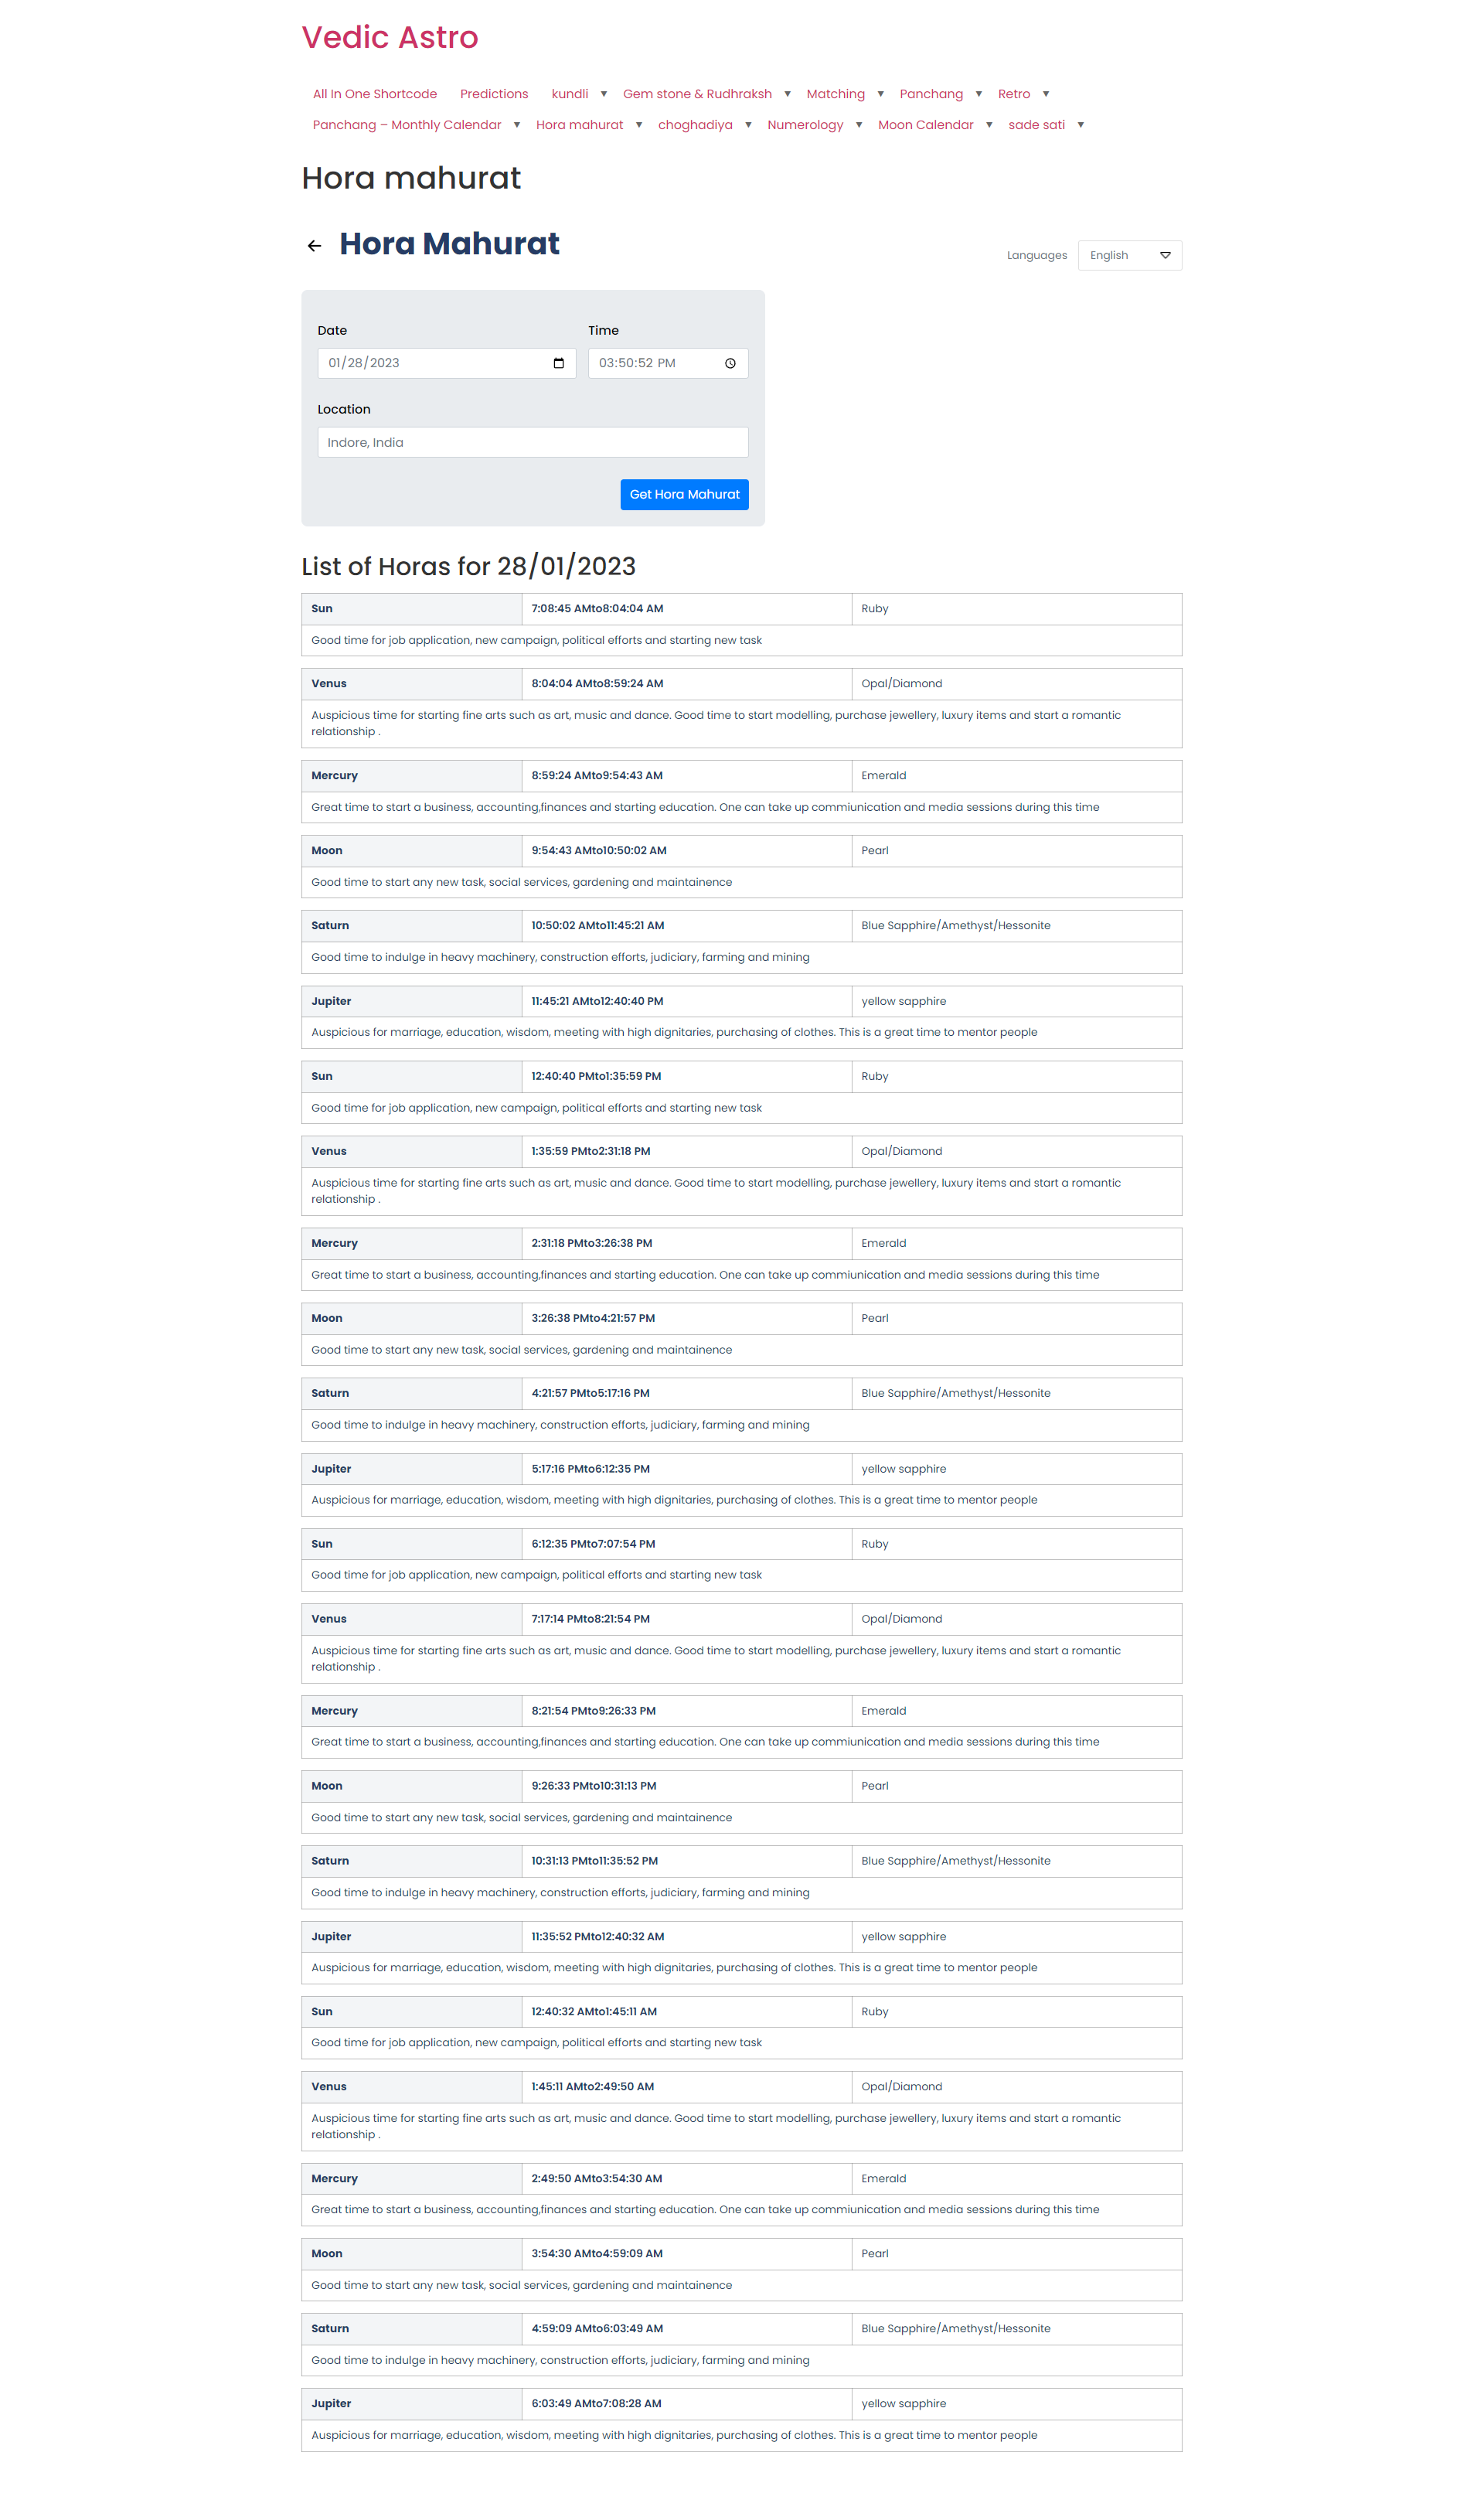Click the Get Hora Mahurat button
Screen dimensions: 1484x2500
click(x=684, y=494)
